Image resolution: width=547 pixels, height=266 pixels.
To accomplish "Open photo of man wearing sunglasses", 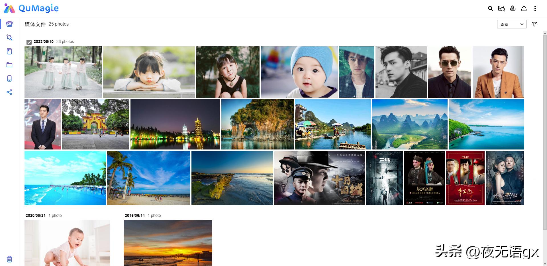I will (450, 72).
